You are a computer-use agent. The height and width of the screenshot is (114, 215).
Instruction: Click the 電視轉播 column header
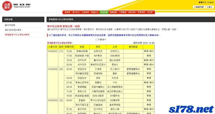[133, 47]
